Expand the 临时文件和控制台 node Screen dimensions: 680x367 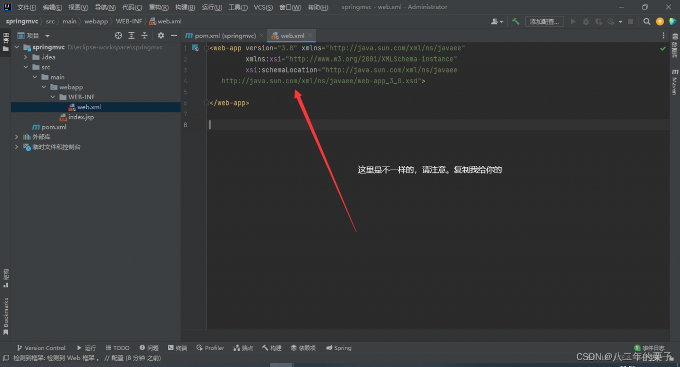(x=16, y=147)
